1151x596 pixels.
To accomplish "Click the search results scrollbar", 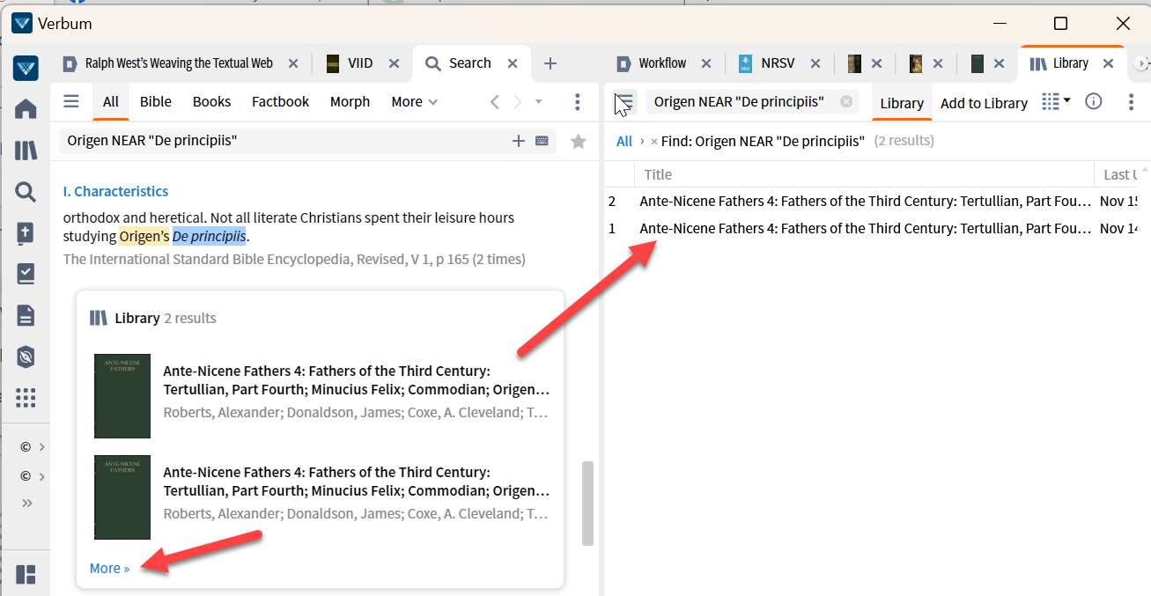I will pos(587,503).
